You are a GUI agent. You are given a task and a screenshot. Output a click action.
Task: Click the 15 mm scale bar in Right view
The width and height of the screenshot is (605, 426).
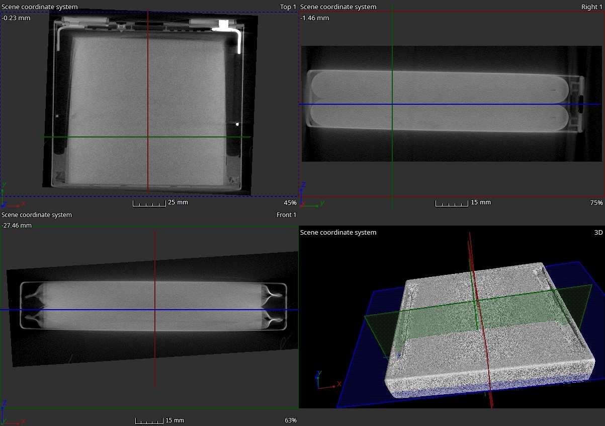click(x=451, y=203)
